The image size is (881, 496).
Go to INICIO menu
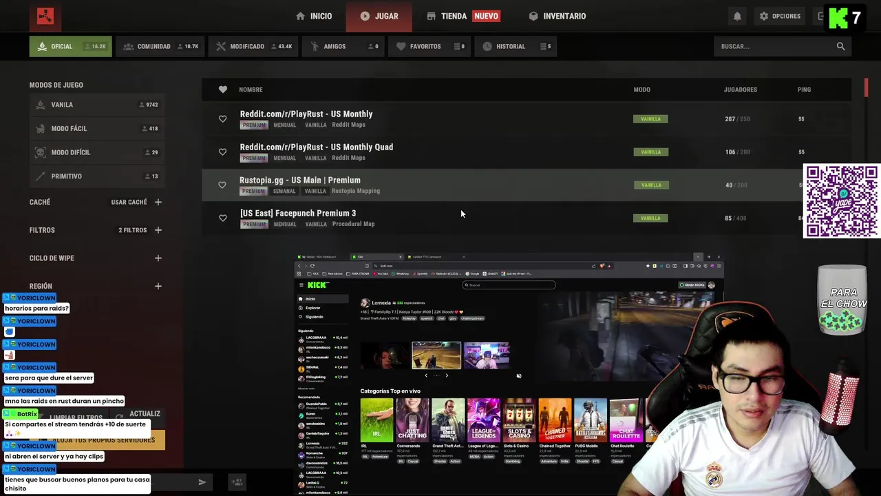point(314,16)
